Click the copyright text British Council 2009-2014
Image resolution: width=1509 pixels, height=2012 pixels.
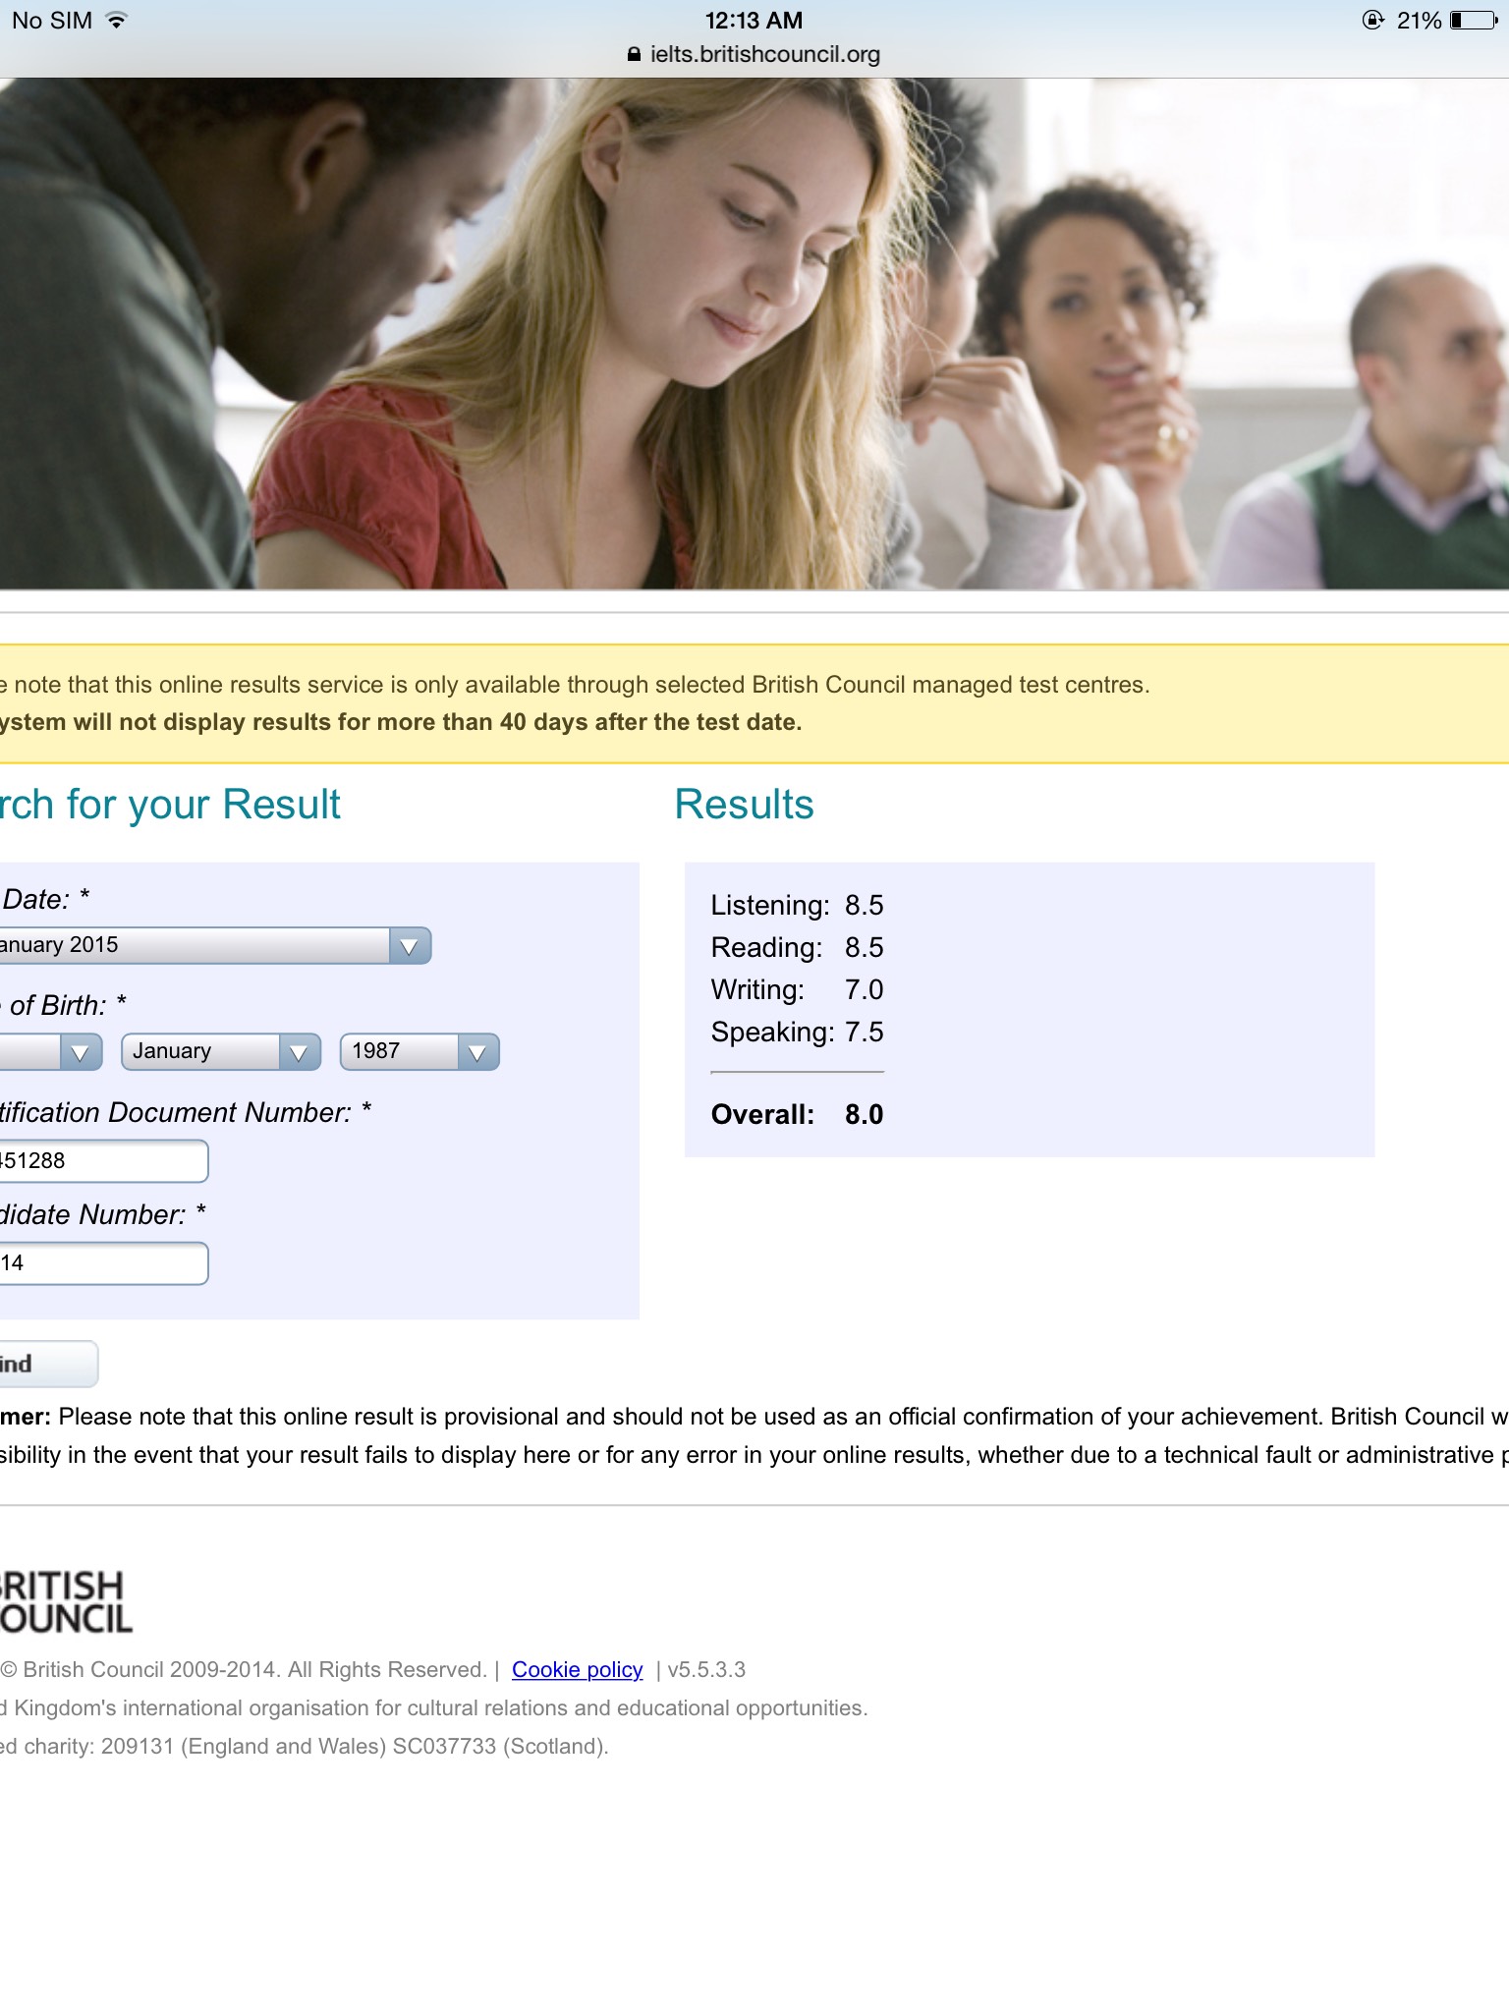pyautogui.click(x=244, y=1670)
